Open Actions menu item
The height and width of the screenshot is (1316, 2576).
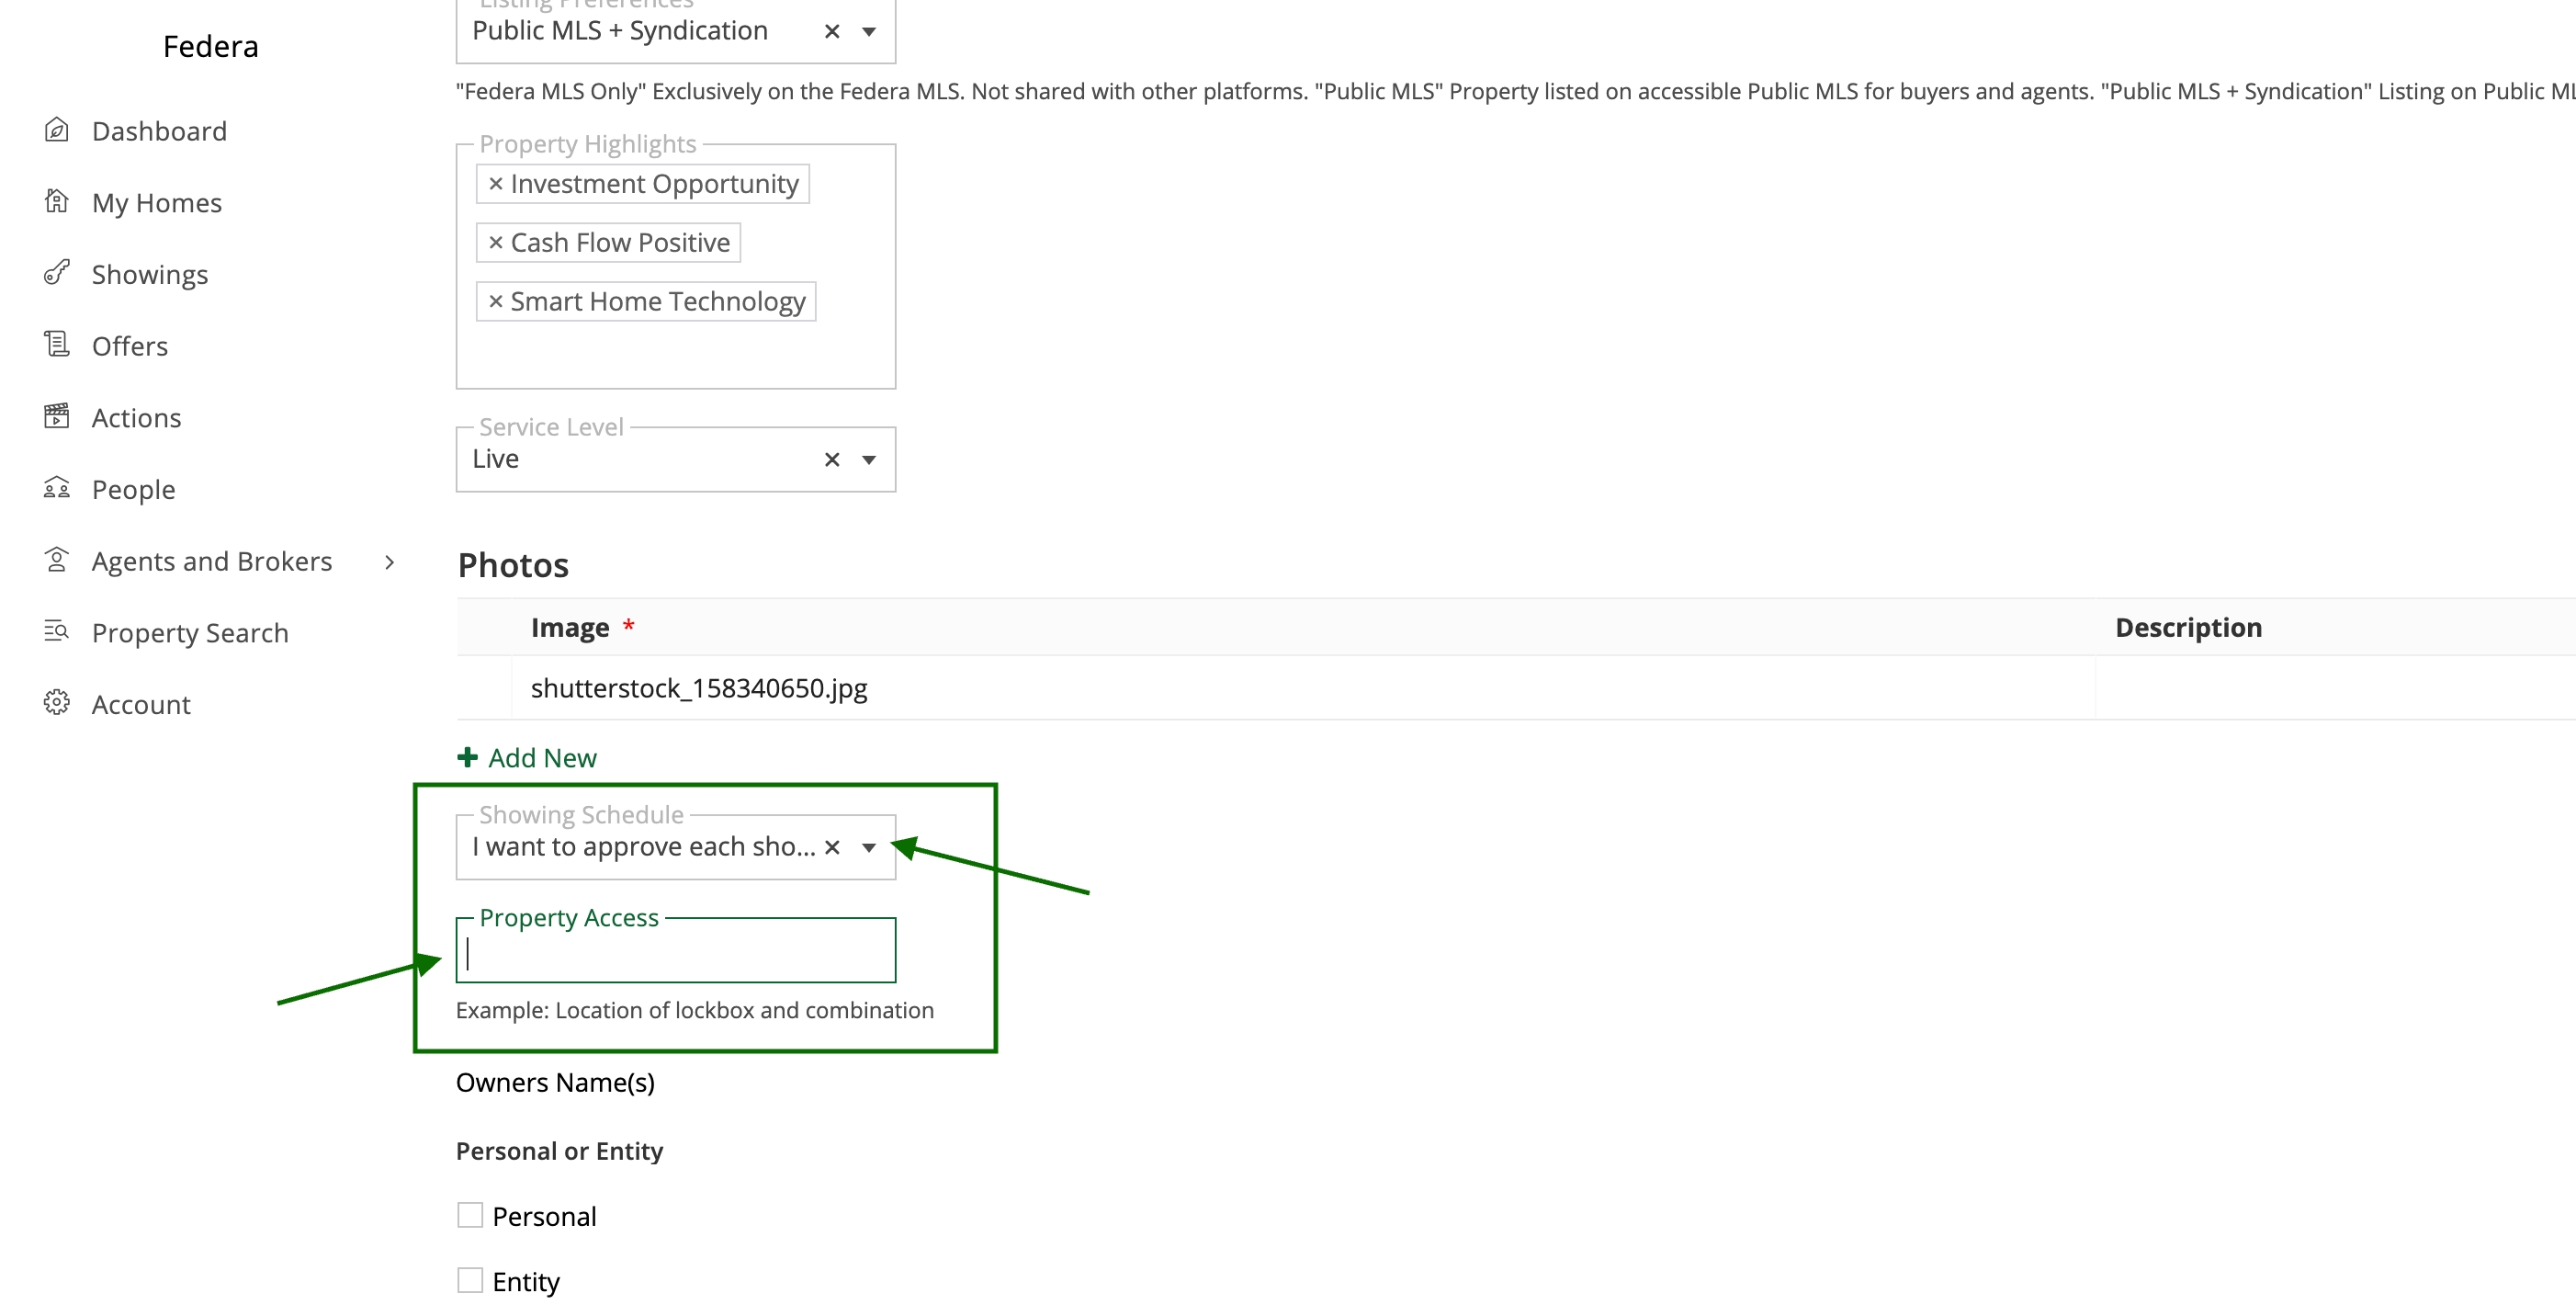tap(137, 418)
